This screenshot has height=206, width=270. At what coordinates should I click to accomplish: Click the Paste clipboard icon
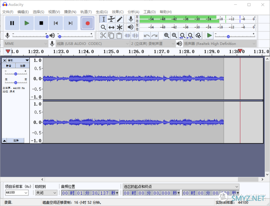(x=119, y=36)
